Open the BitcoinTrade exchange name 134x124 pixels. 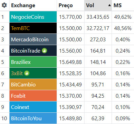click(26, 51)
